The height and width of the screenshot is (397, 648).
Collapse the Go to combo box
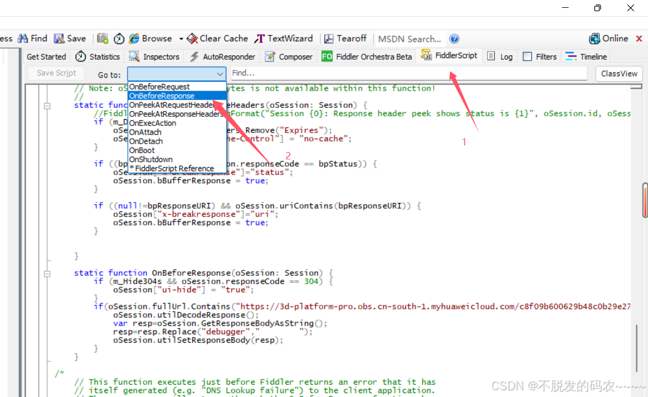coord(220,74)
